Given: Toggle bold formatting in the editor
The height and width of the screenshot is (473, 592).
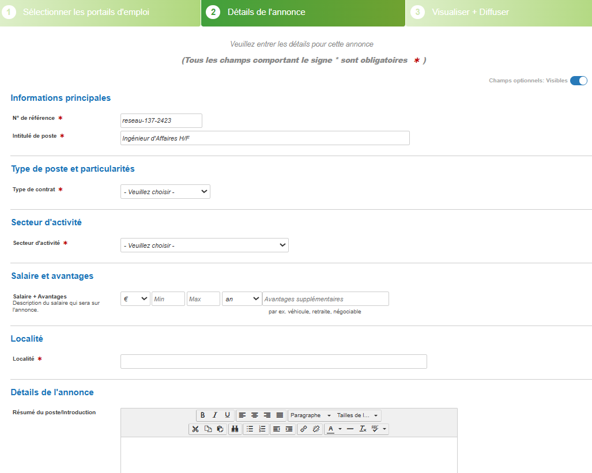Looking at the screenshot, I should point(202,415).
